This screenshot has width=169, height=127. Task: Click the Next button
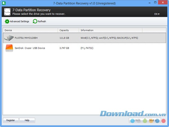point(153,120)
